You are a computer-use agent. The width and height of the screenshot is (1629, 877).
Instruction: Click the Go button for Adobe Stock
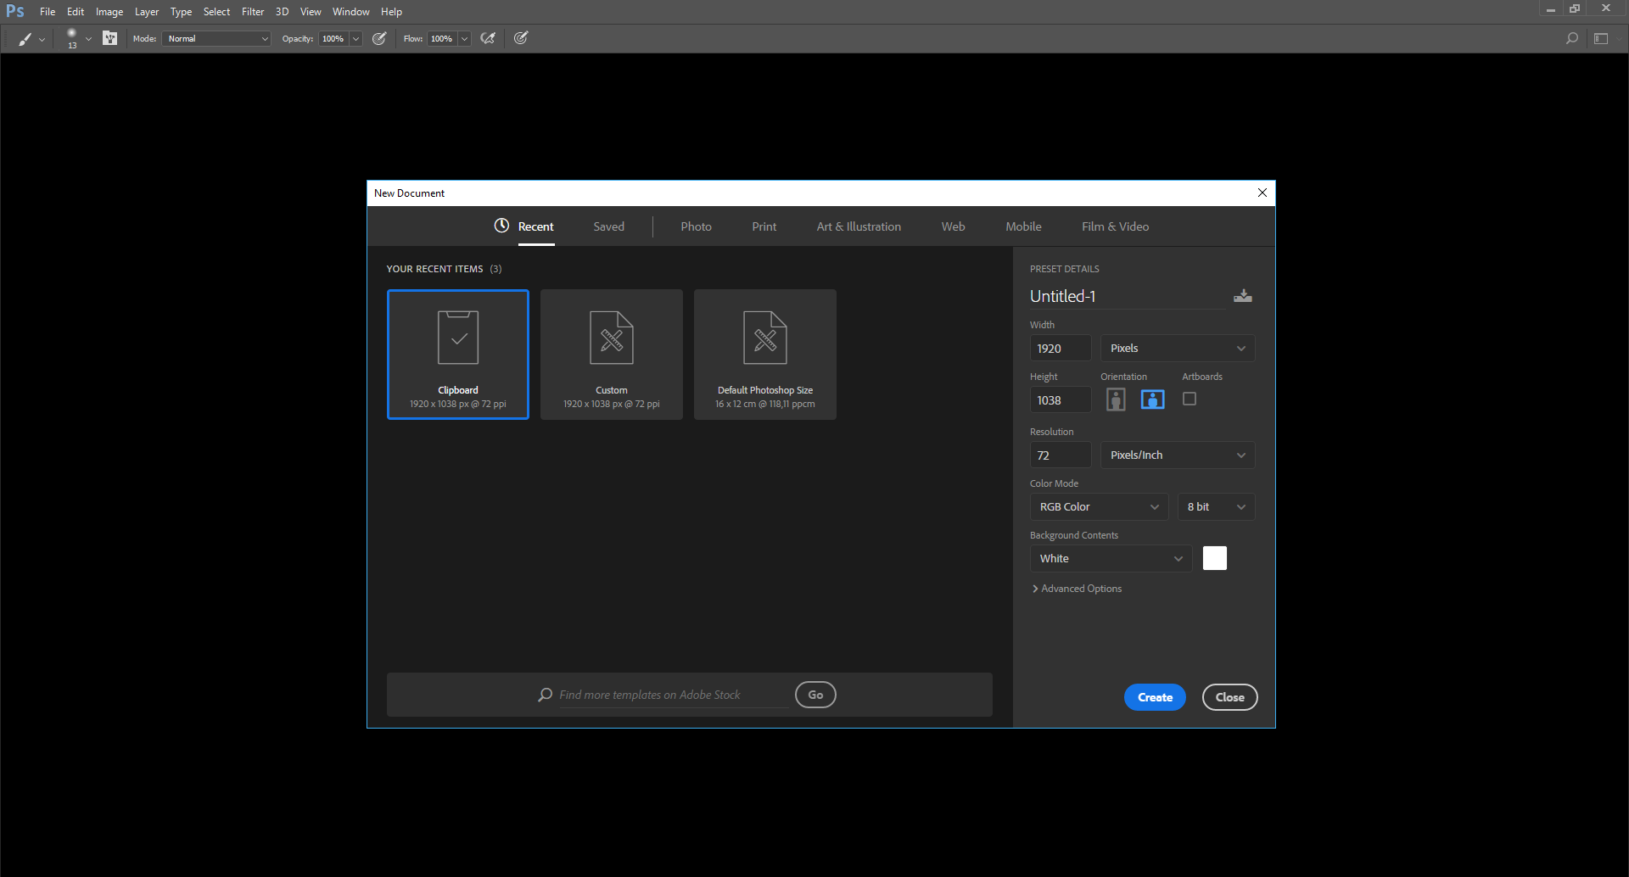tap(815, 695)
